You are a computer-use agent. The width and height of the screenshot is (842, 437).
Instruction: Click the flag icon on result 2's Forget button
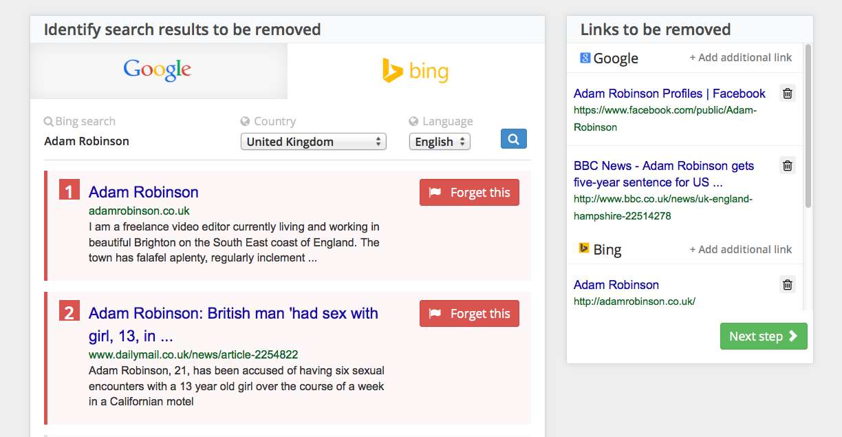[x=435, y=314]
